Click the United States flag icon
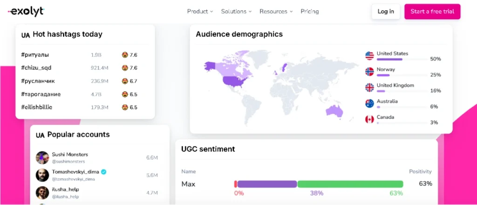The width and height of the screenshot is (477, 205). (x=369, y=56)
